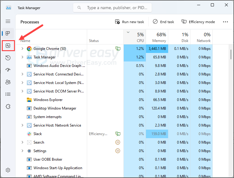Open the Startup apps sidebar icon

coord(8,70)
